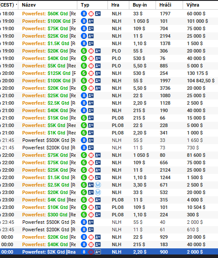Click green 6-max icon on 530 $ PLO row
Viewport: 218px width, 258px height.
[84, 58]
